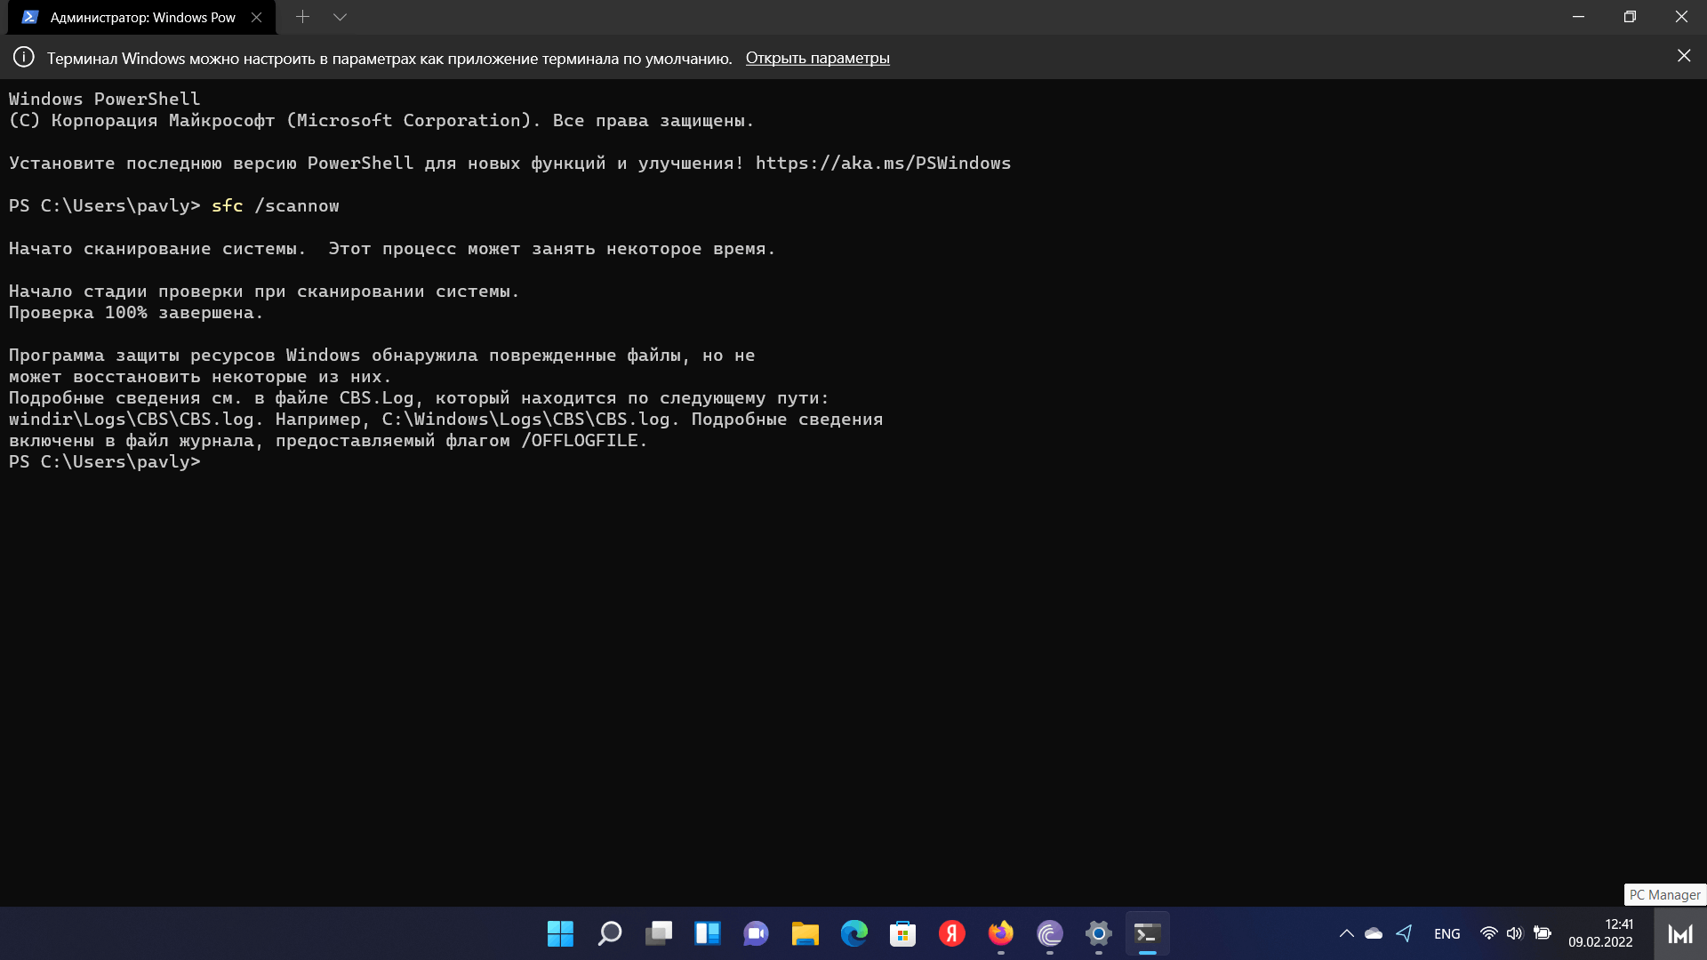
Task: Open the Chat app from the taskbar
Action: coord(756,933)
